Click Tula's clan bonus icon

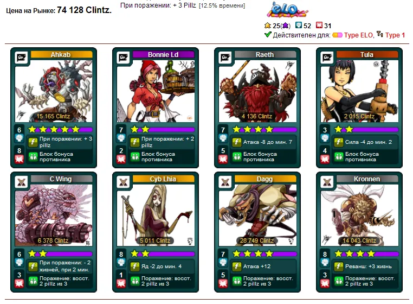pos(338,157)
